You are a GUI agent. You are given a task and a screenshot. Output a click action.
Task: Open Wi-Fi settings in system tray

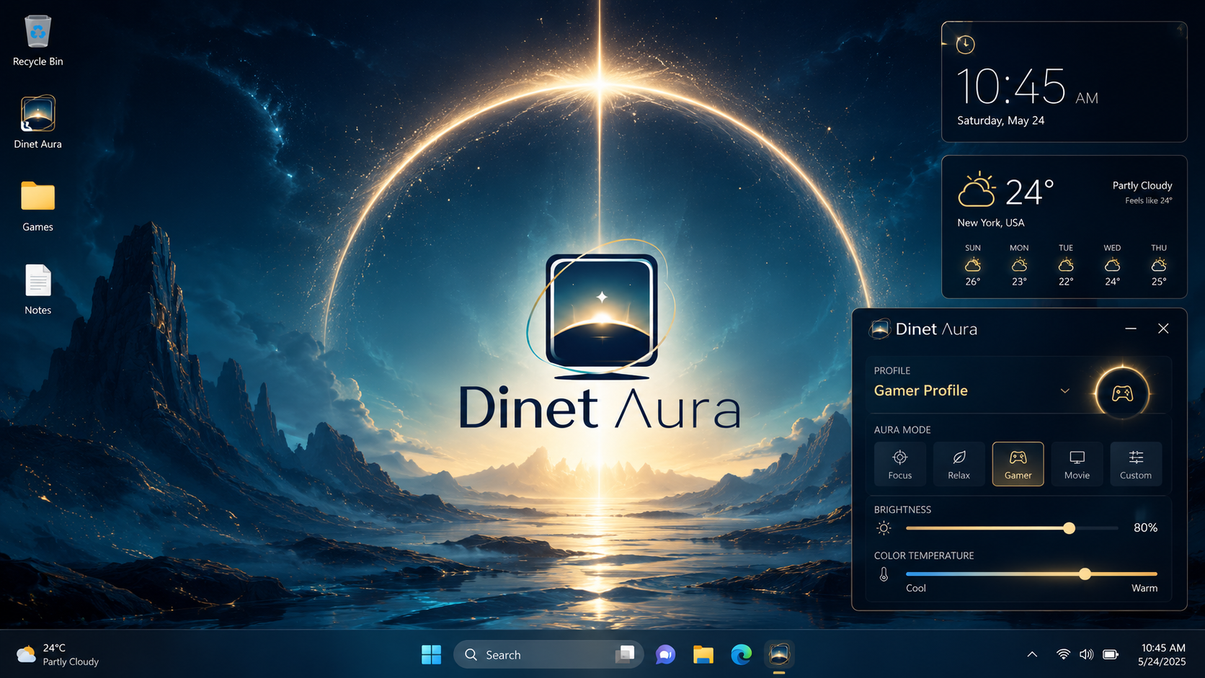coord(1063,654)
